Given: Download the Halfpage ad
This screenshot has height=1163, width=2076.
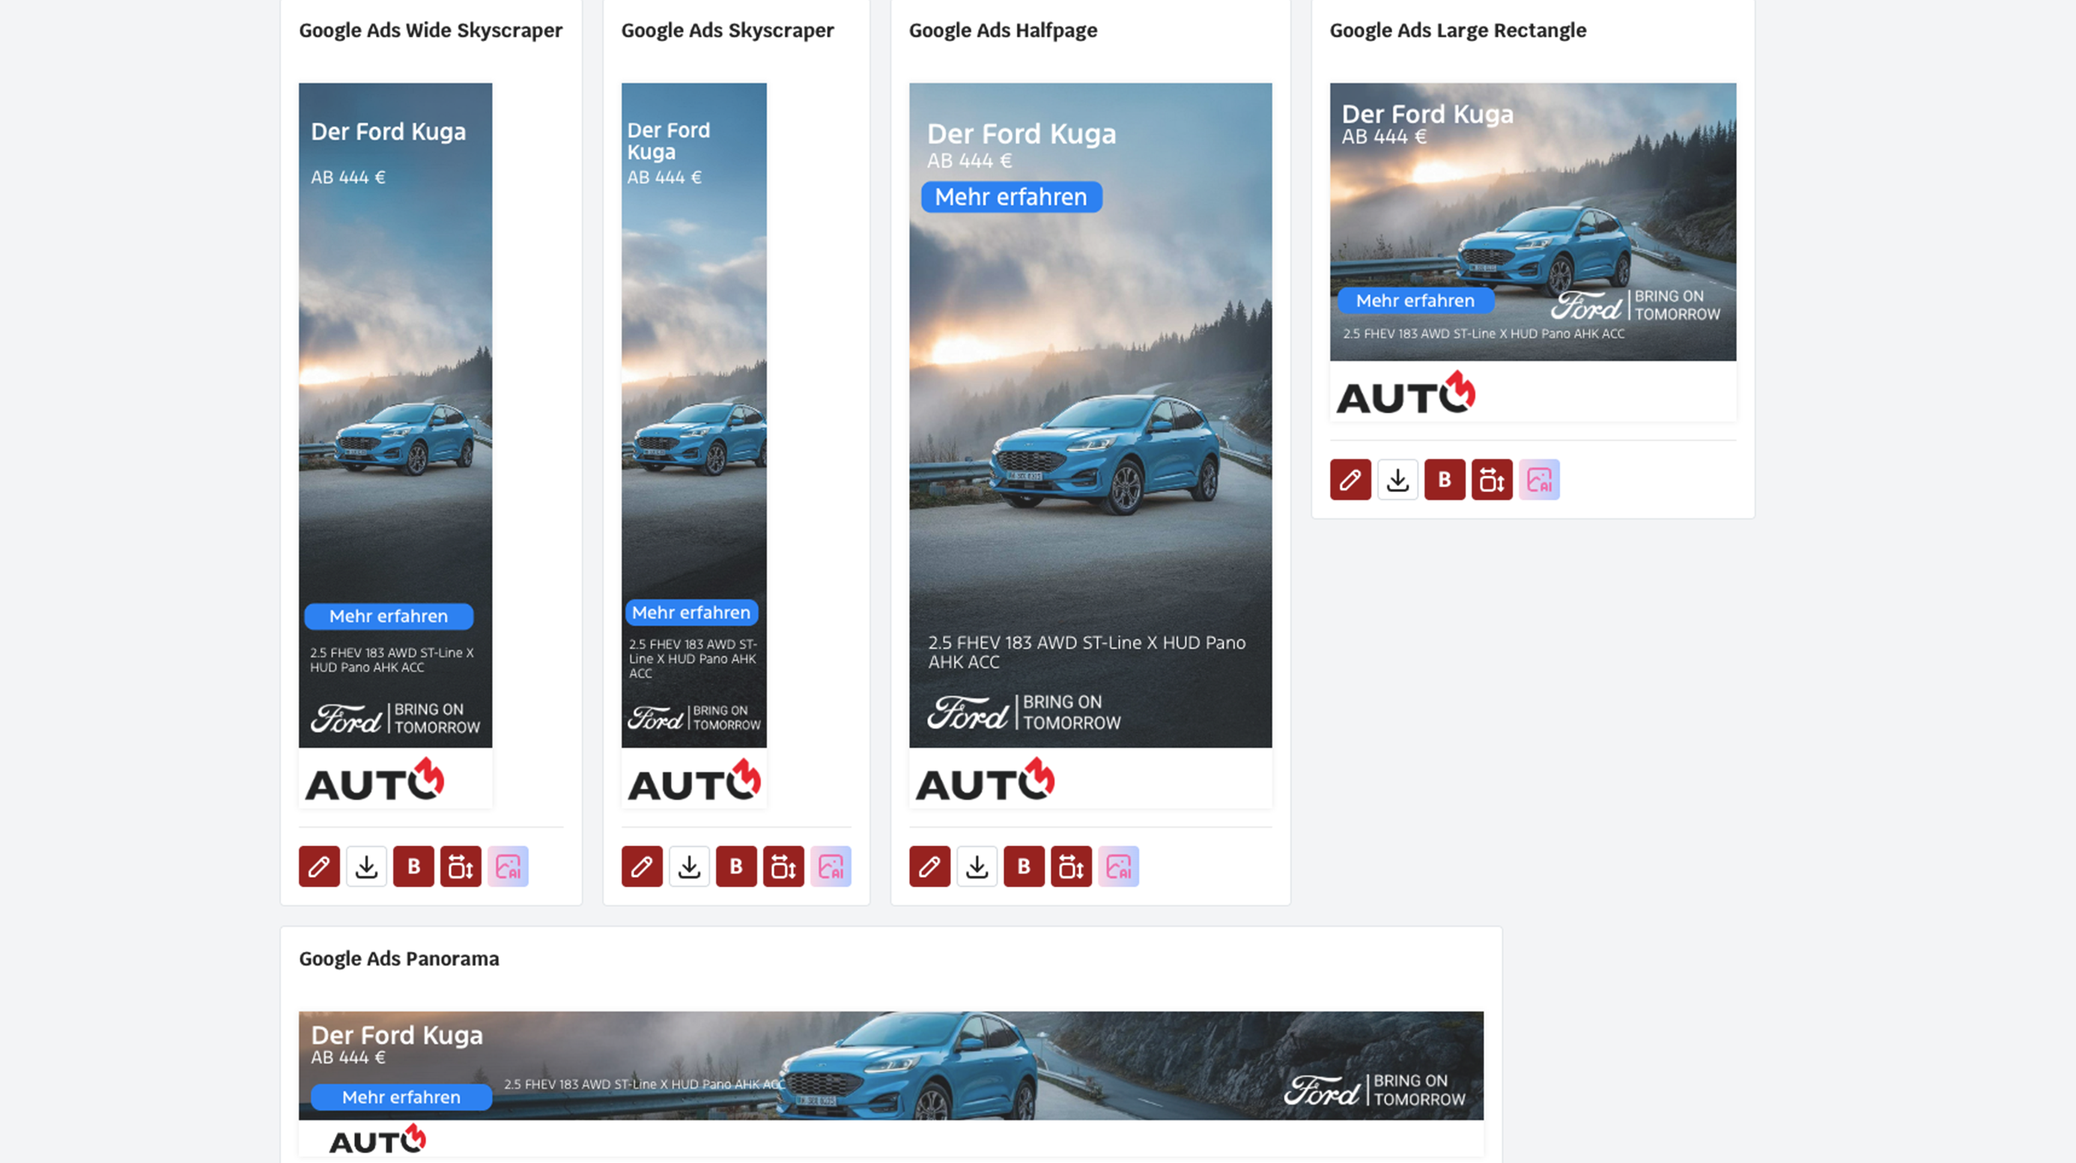Looking at the screenshot, I should tap(977, 866).
